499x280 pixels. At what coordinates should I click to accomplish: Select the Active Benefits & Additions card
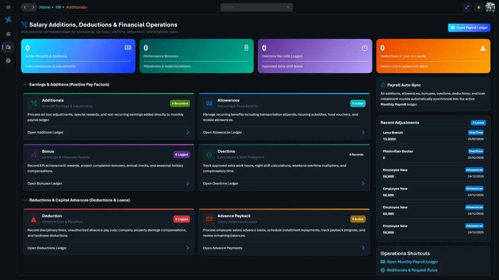click(x=78, y=56)
